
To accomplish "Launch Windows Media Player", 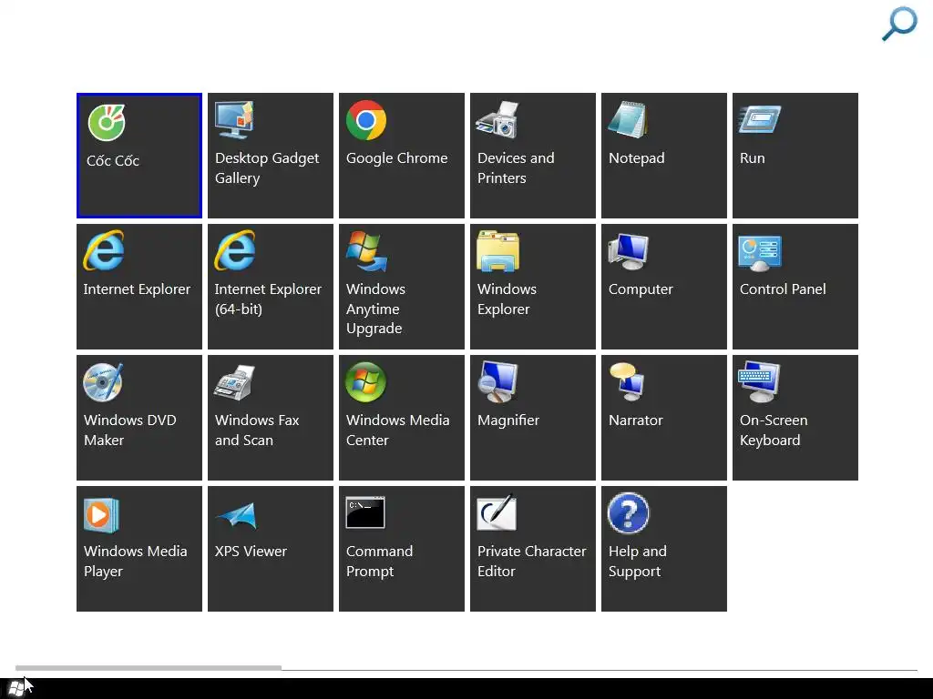I will click(139, 549).
